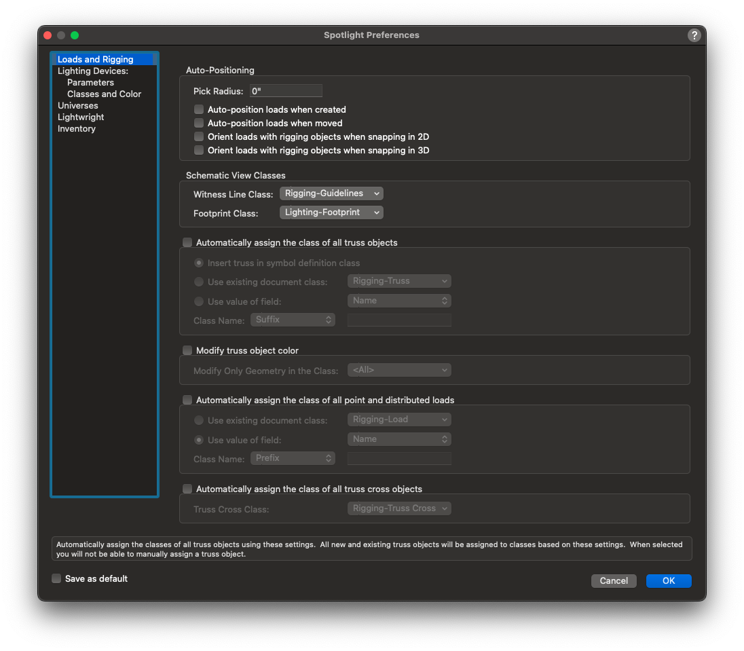Viewport: 744px width, 651px height.
Task: Toggle Auto-position loads when moved checkbox
Action: pos(199,123)
